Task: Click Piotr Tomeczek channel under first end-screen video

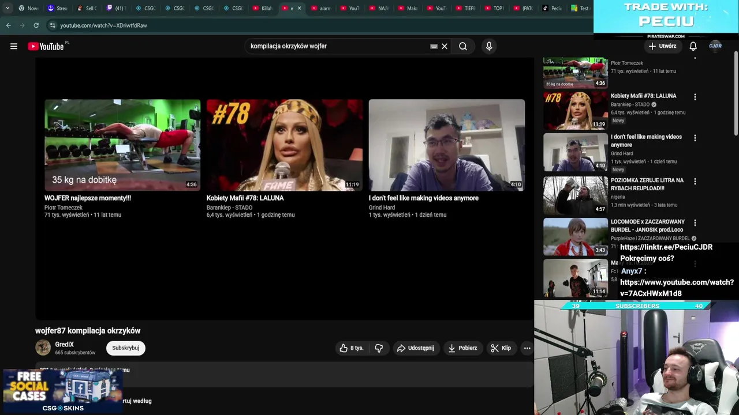Action: coord(64,207)
